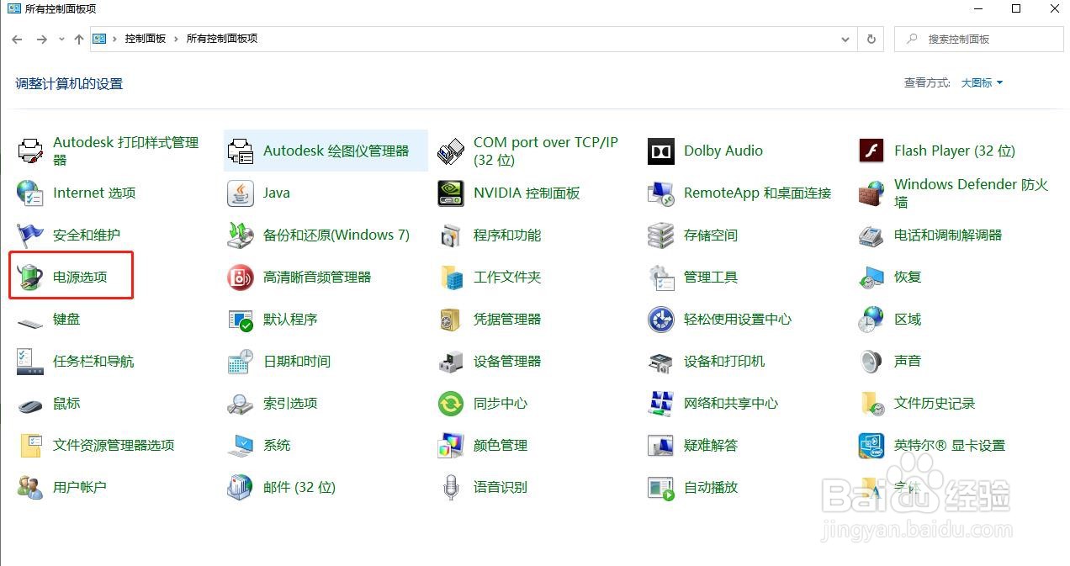Image resolution: width=1070 pixels, height=566 pixels.
Task: Open the 凭据管理器 safe icon
Action: pyautogui.click(x=451, y=320)
